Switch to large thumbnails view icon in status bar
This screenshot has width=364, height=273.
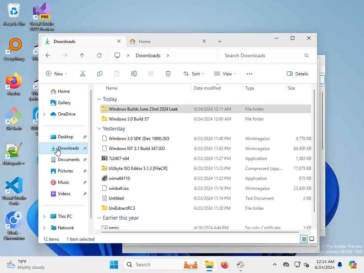(312, 239)
